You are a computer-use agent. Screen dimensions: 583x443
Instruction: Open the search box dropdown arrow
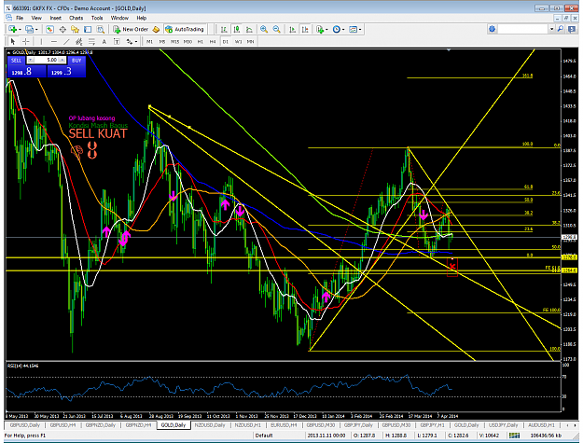(552, 29)
